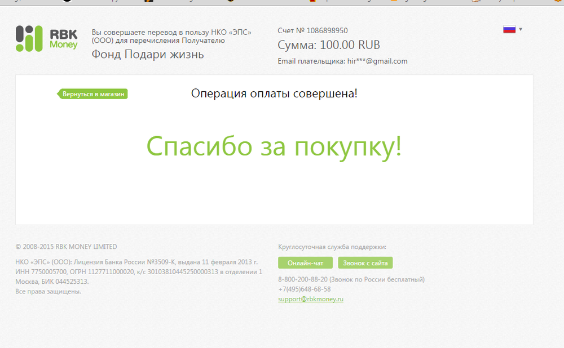Screen dimensions: 564x348
Task: Click the Вы совершаете перевод description text
Action: pyautogui.click(x=171, y=36)
